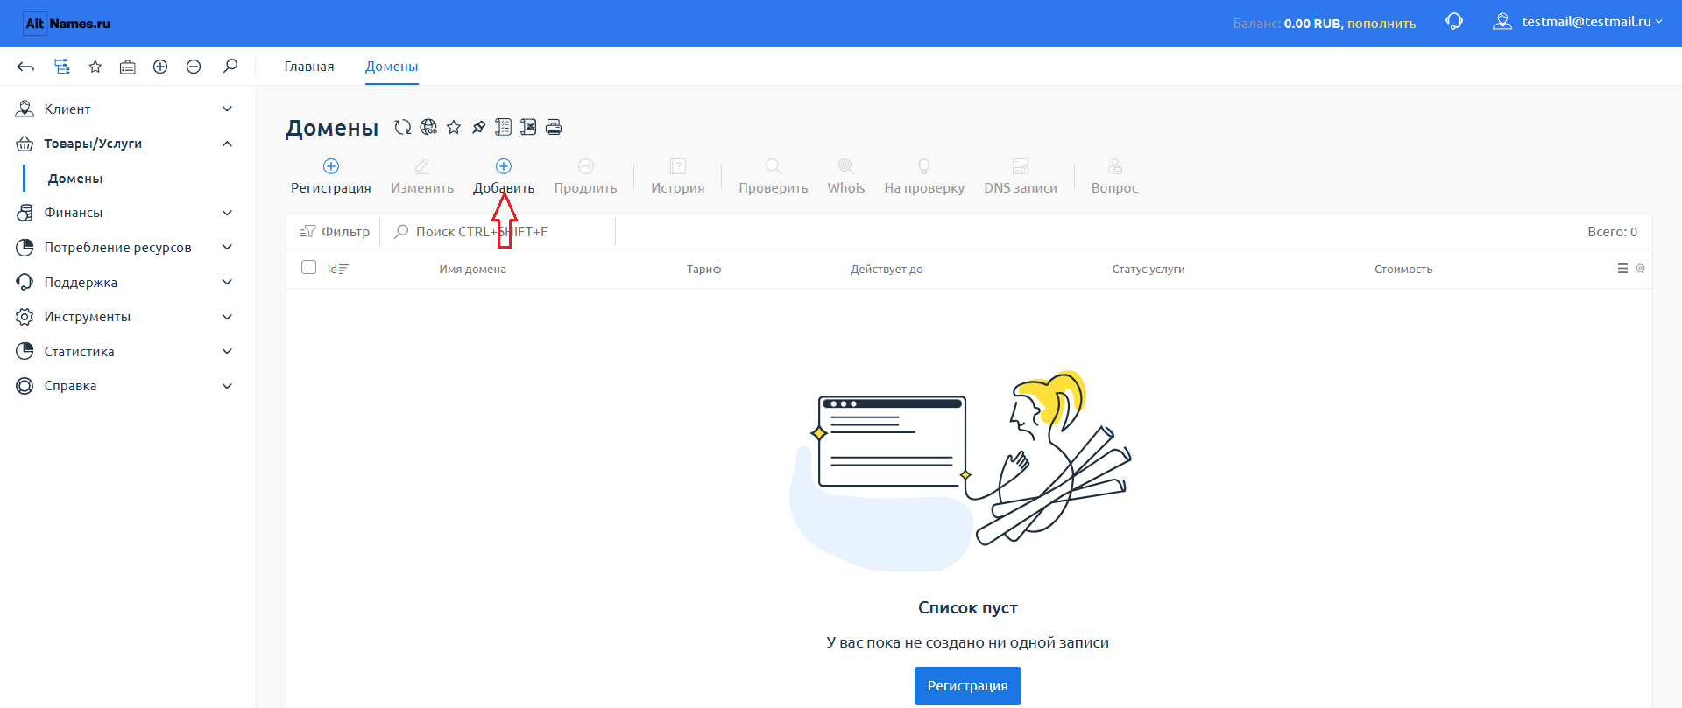Click the Тариф column header

pyautogui.click(x=704, y=269)
